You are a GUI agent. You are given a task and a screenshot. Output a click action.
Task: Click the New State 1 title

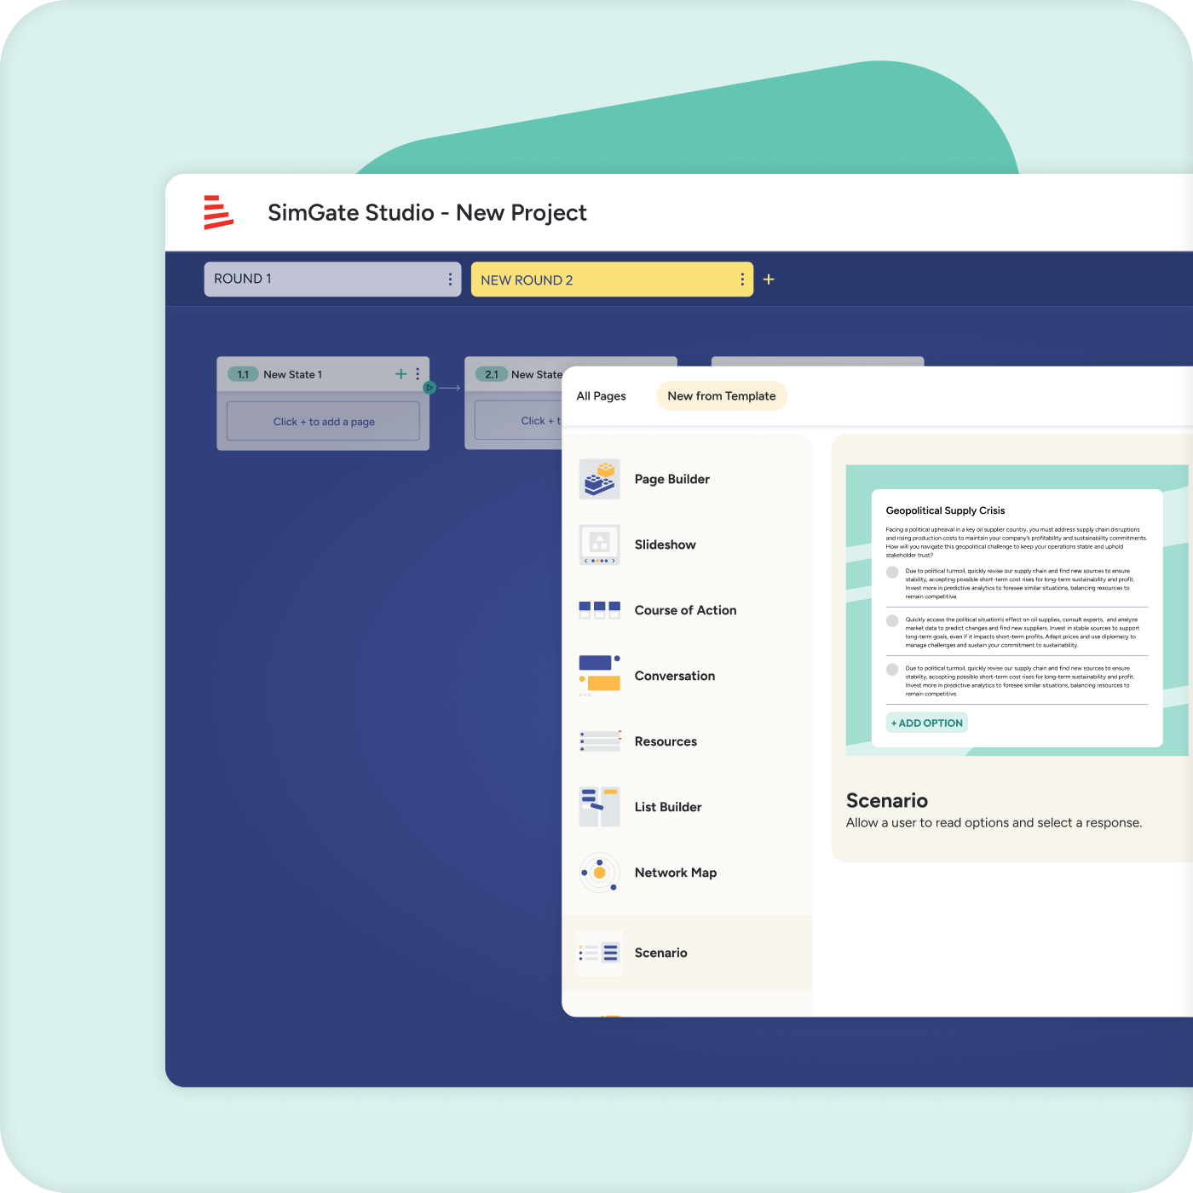[293, 374]
